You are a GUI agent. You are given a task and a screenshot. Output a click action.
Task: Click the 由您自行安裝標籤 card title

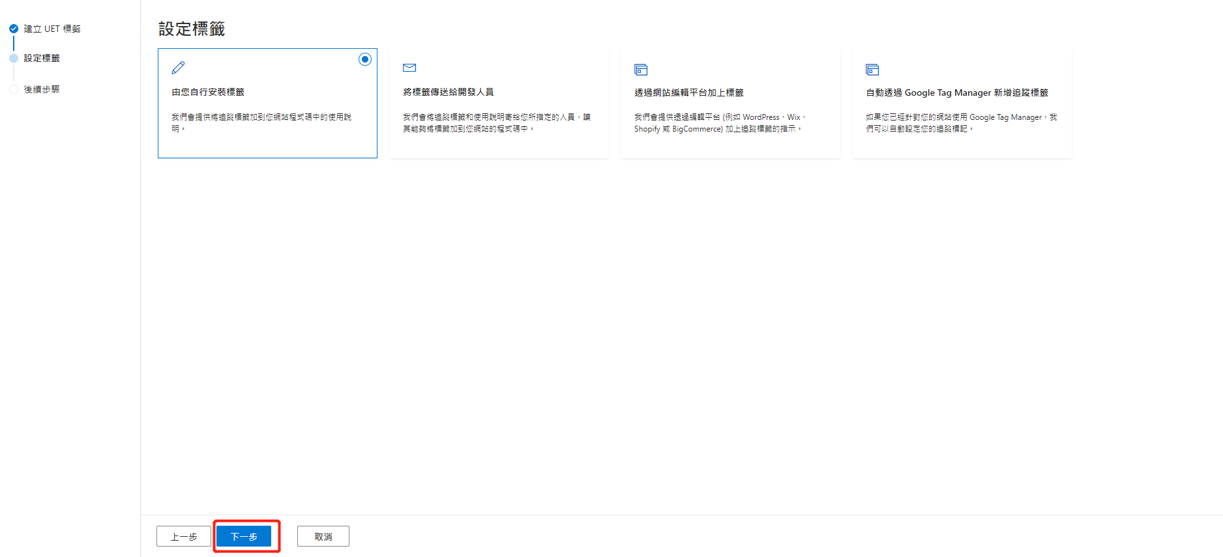pyautogui.click(x=208, y=93)
